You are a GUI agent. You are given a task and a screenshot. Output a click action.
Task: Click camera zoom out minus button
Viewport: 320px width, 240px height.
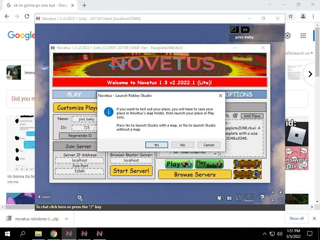pyautogui.click(x=281, y=200)
